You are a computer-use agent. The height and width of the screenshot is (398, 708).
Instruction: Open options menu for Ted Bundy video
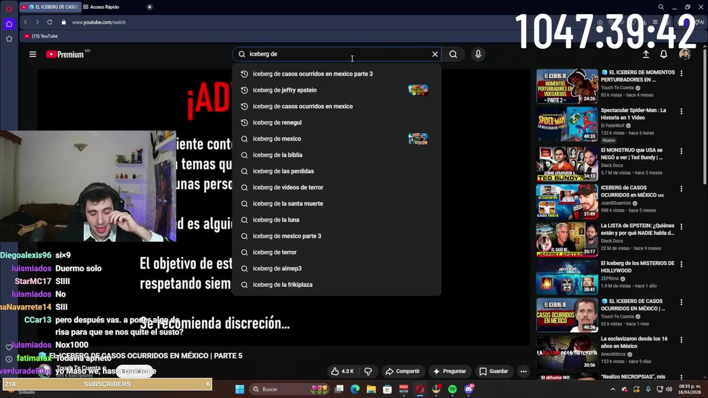[681, 151]
